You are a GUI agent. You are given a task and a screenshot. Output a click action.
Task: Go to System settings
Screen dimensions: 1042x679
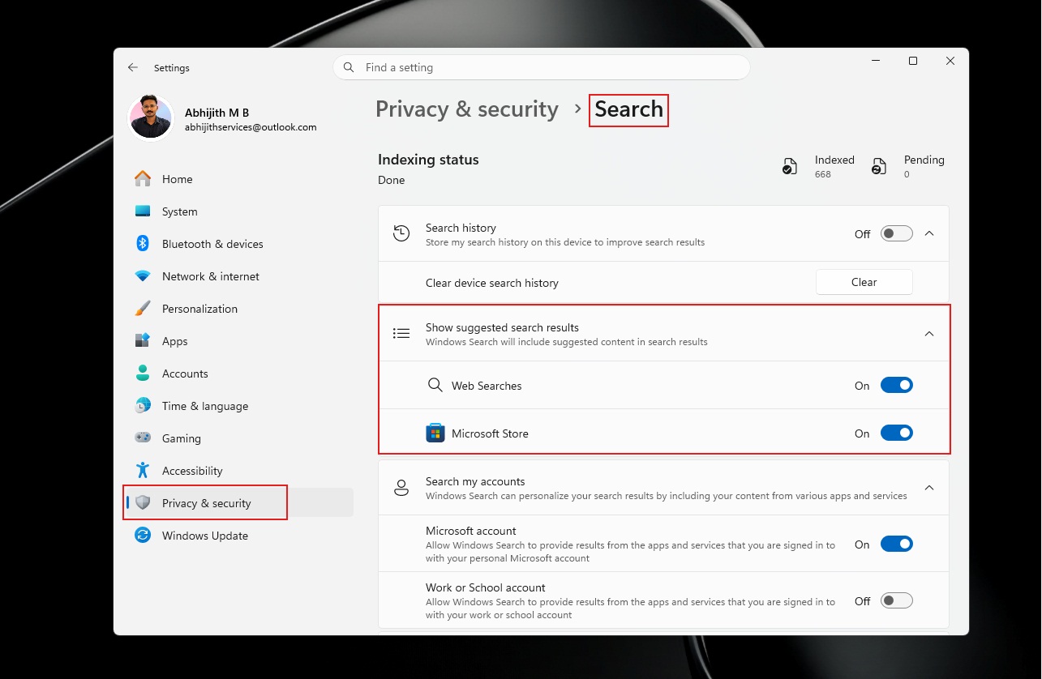pos(240,211)
